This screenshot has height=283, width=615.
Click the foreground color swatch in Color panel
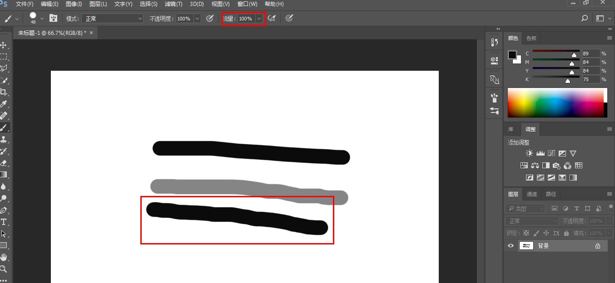pyautogui.click(x=512, y=55)
